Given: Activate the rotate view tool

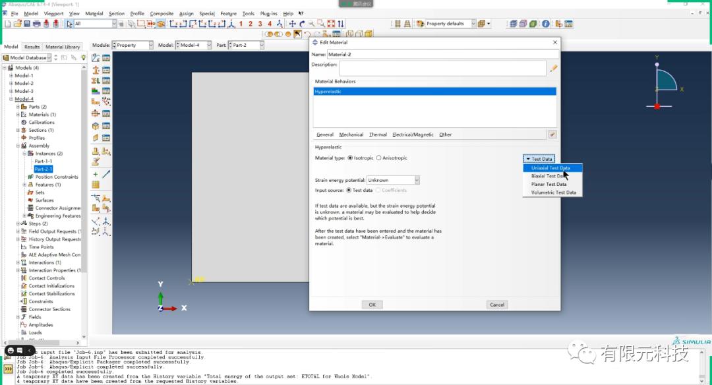Looking at the screenshot, I should point(302,24).
